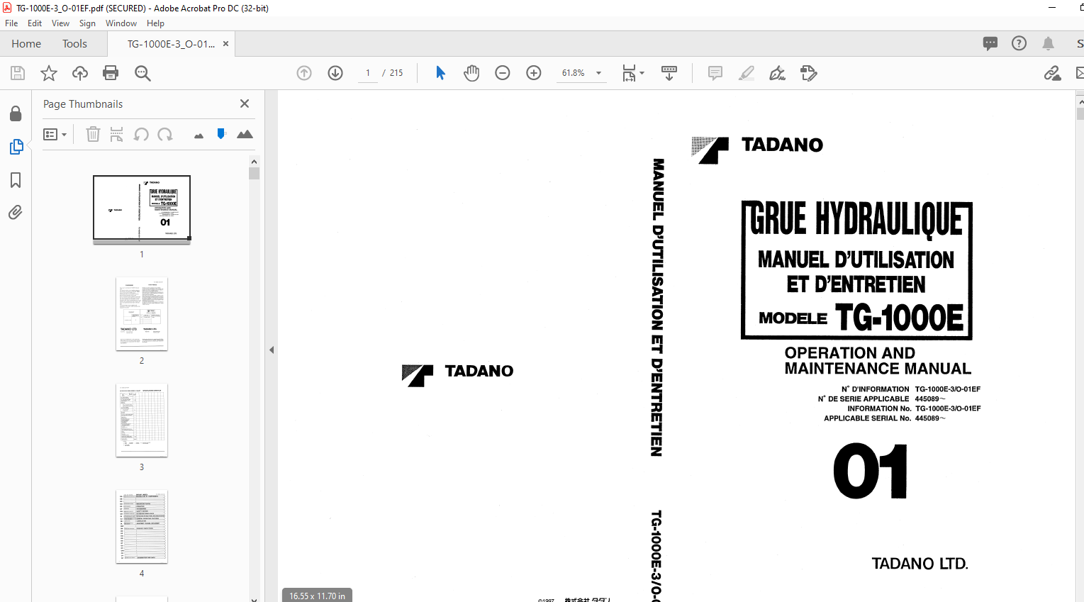Switch to the Tools tab
This screenshot has width=1084, height=602.
pos(74,44)
